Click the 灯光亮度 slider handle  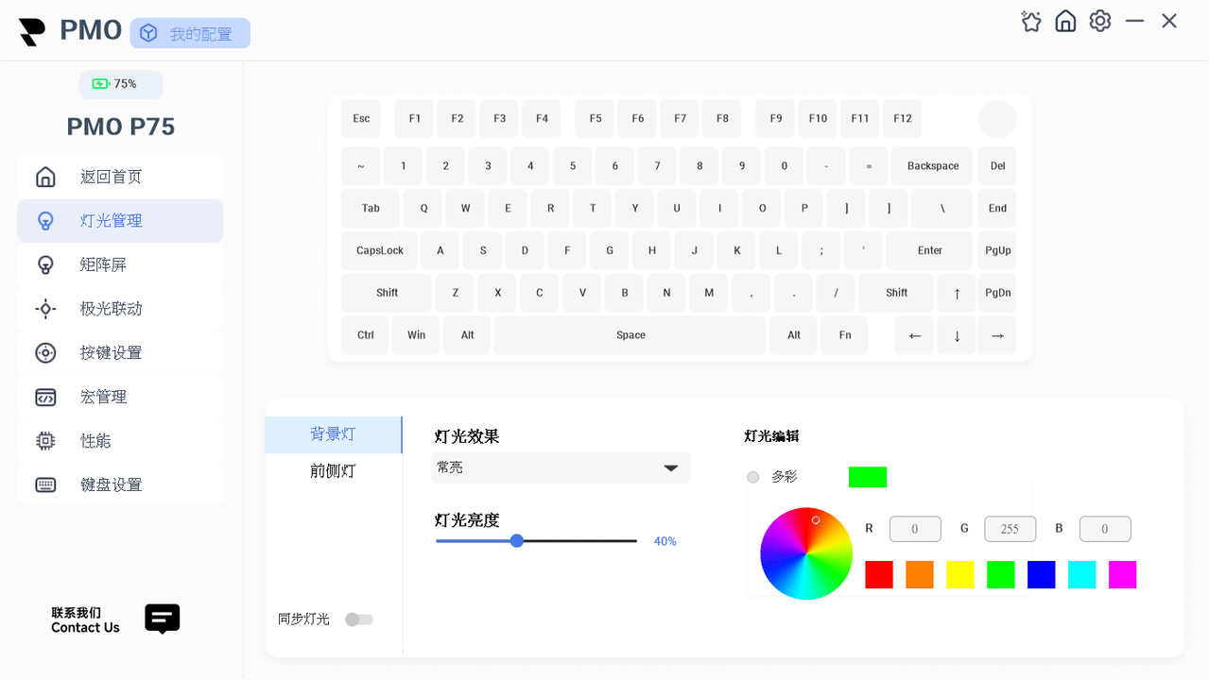tap(517, 541)
